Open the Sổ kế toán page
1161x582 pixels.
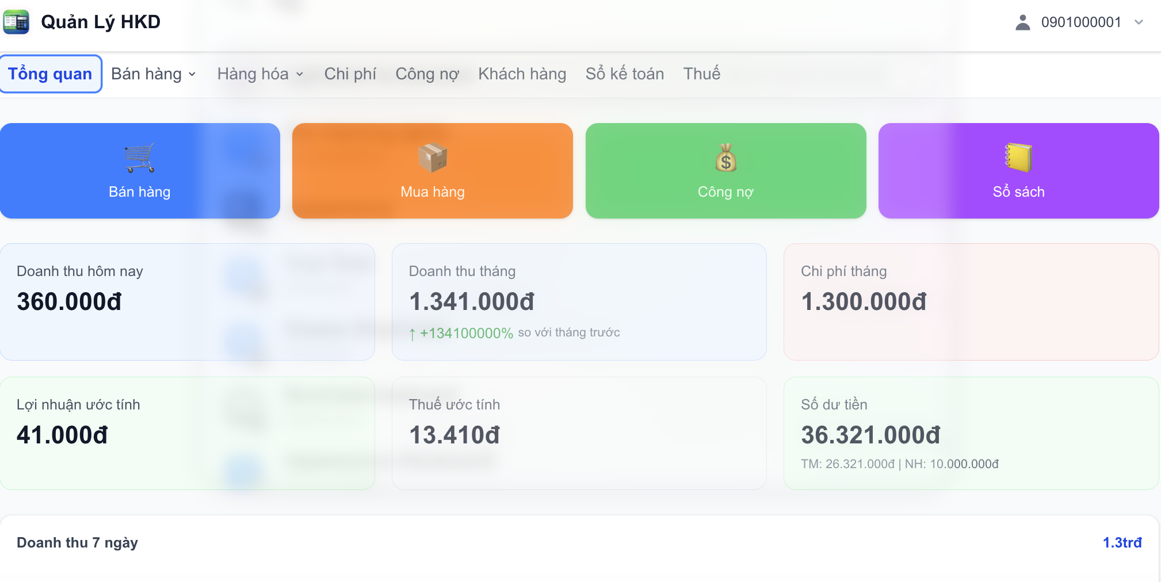(625, 74)
